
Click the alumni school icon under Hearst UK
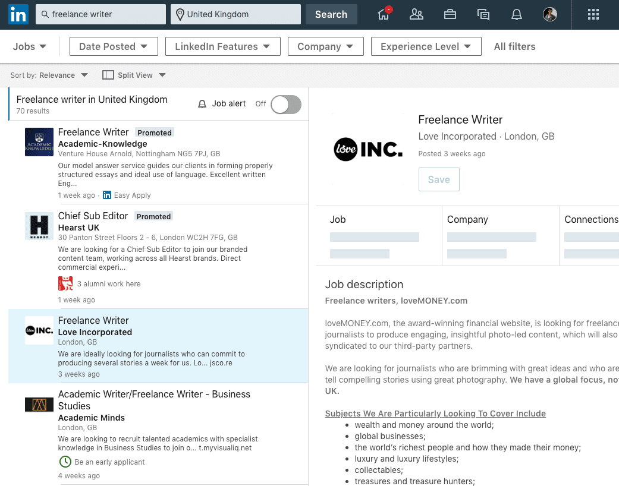(x=65, y=283)
